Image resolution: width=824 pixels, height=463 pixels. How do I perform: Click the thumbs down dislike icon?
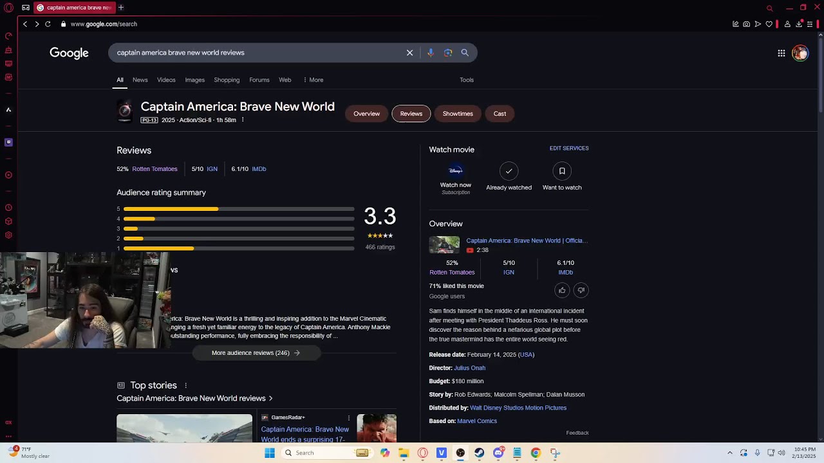coord(581,291)
